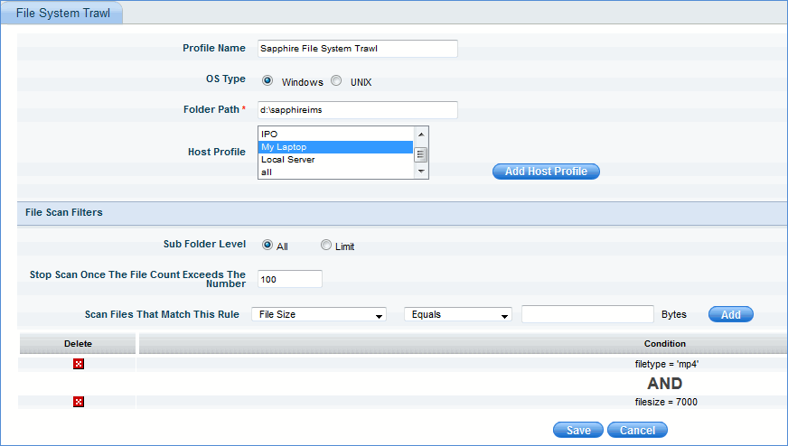
Task: Select Limit for Sub Folder Level
Action: pos(326,245)
